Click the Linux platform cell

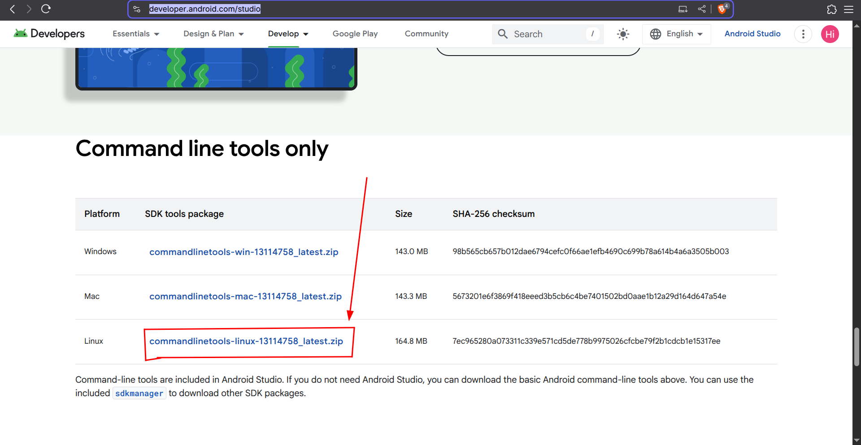click(94, 341)
